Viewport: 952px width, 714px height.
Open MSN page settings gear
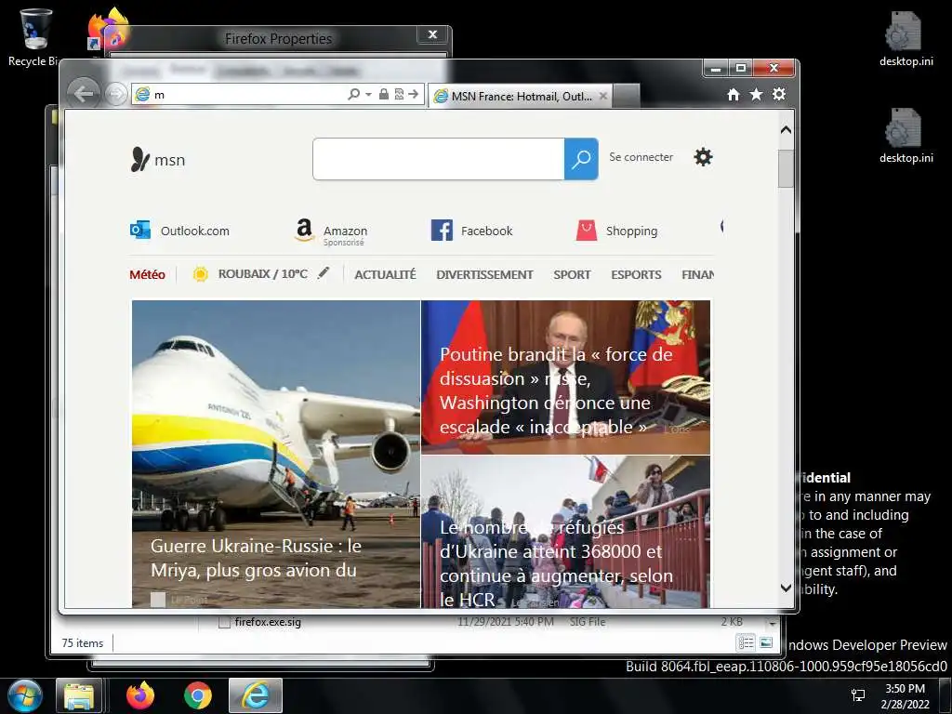pyautogui.click(x=703, y=157)
